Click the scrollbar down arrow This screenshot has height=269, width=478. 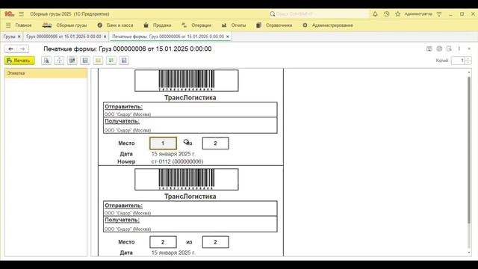(x=469, y=253)
